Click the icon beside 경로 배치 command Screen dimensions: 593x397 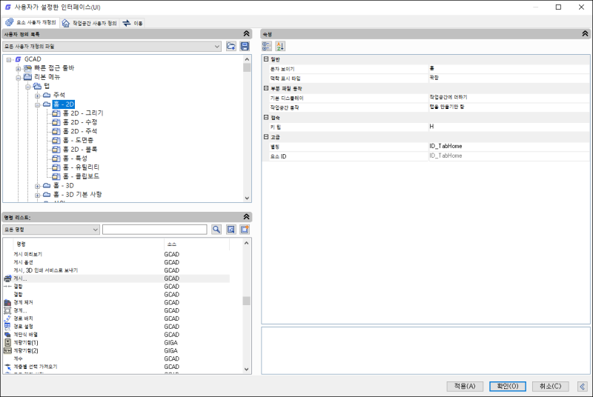[7, 318]
